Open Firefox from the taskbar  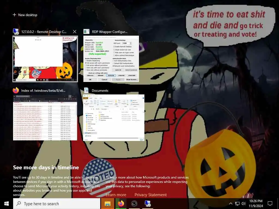click(121, 204)
